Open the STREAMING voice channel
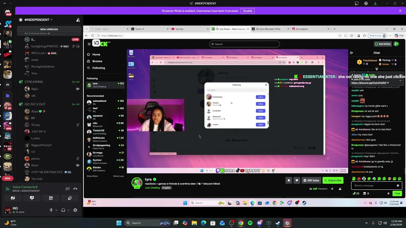The width and height of the screenshot is (406, 228). [x=34, y=82]
